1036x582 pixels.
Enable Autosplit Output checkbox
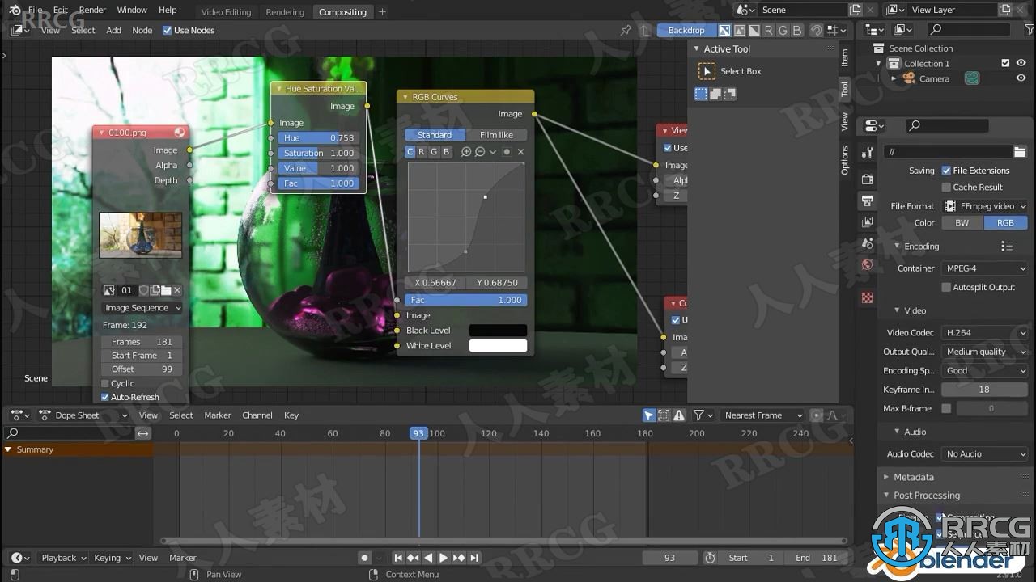tap(946, 287)
